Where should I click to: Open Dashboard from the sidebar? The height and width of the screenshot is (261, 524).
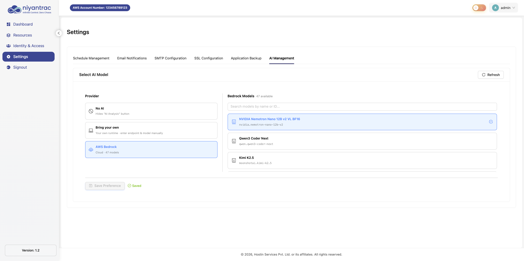(x=28, y=24)
